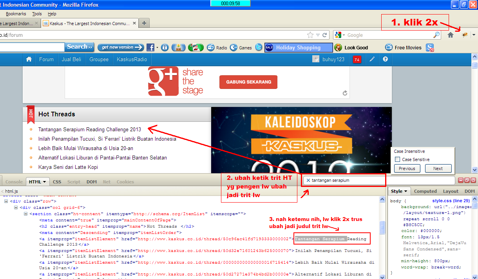Choose search engine via Google icon dropdown
Viewport: 478px width, 279px height.
click(340, 35)
